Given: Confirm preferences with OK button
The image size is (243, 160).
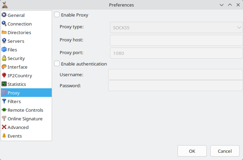Looking at the screenshot, I should 192,151.
